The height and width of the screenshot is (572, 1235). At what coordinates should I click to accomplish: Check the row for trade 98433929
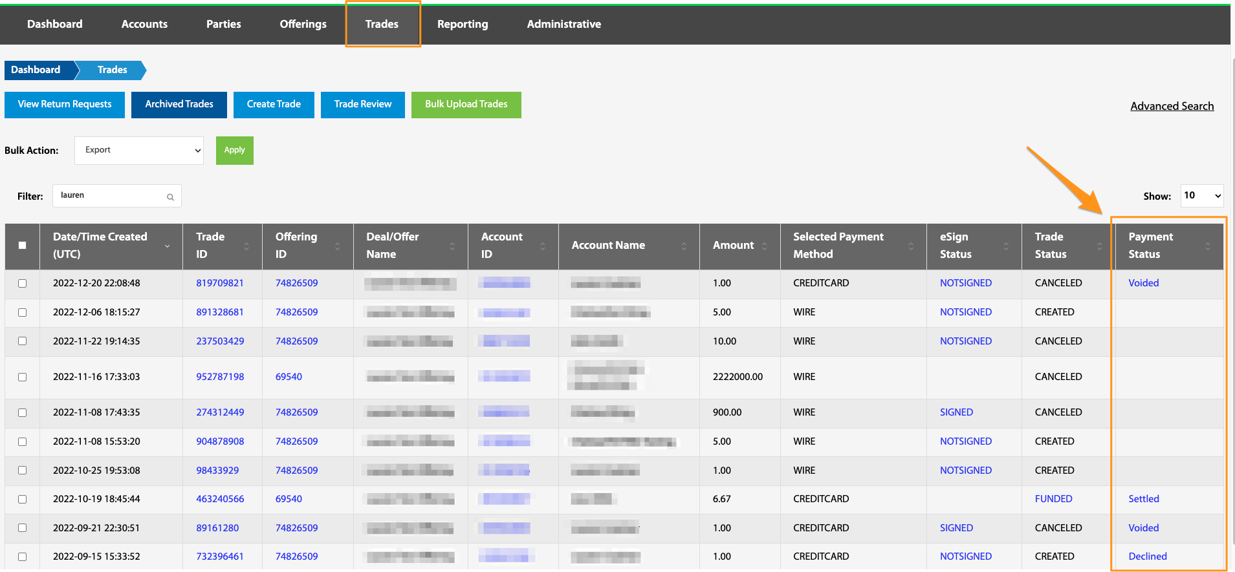[x=23, y=471]
